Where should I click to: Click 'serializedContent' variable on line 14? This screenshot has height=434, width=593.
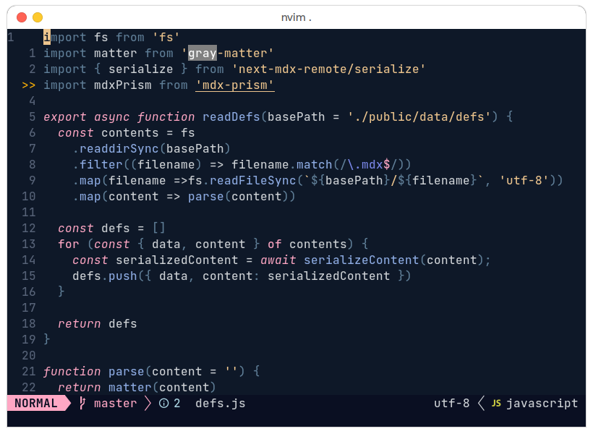click(x=177, y=260)
